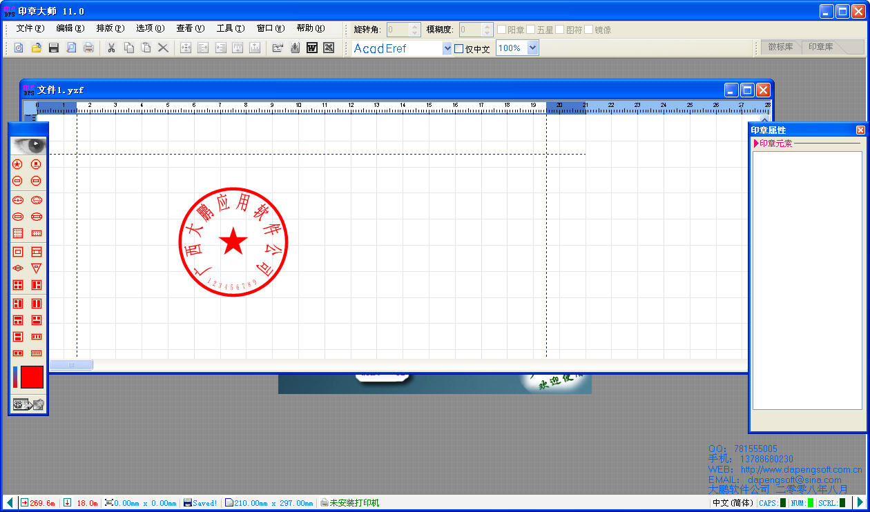Viewport: 870px width, 512px height.
Task: Toggle the 阳章 checkbox
Action: coord(502,30)
